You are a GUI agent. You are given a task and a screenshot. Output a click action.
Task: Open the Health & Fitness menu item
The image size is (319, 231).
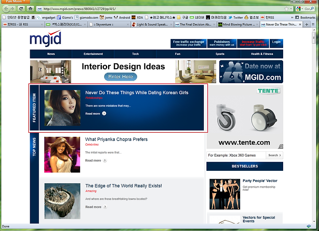tap(262, 54)
